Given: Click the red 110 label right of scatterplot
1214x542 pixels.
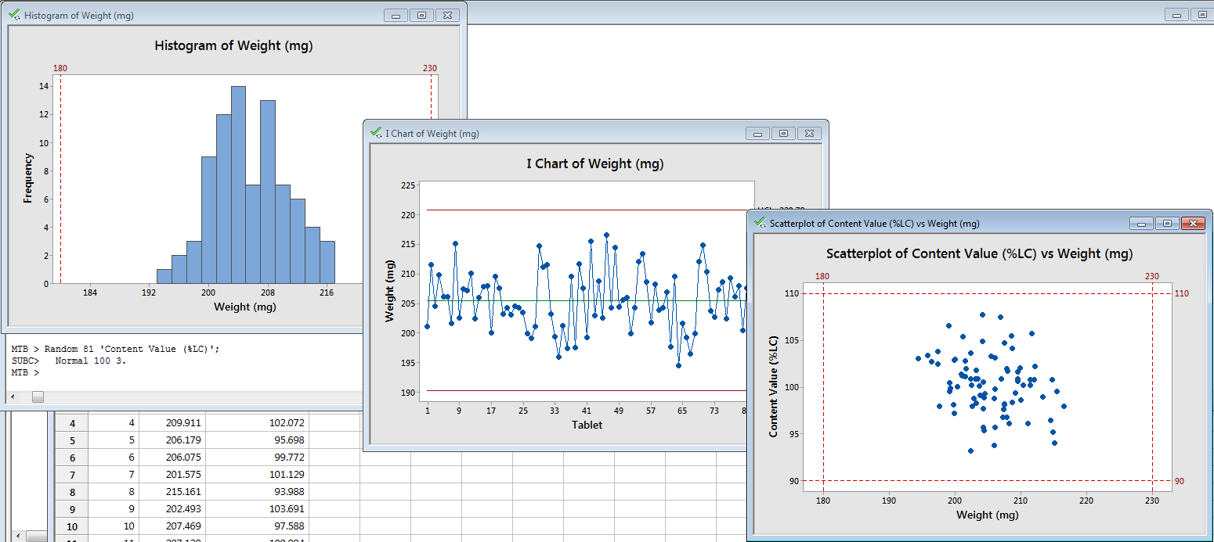Looking at the screenshot, I should 1182,293.
